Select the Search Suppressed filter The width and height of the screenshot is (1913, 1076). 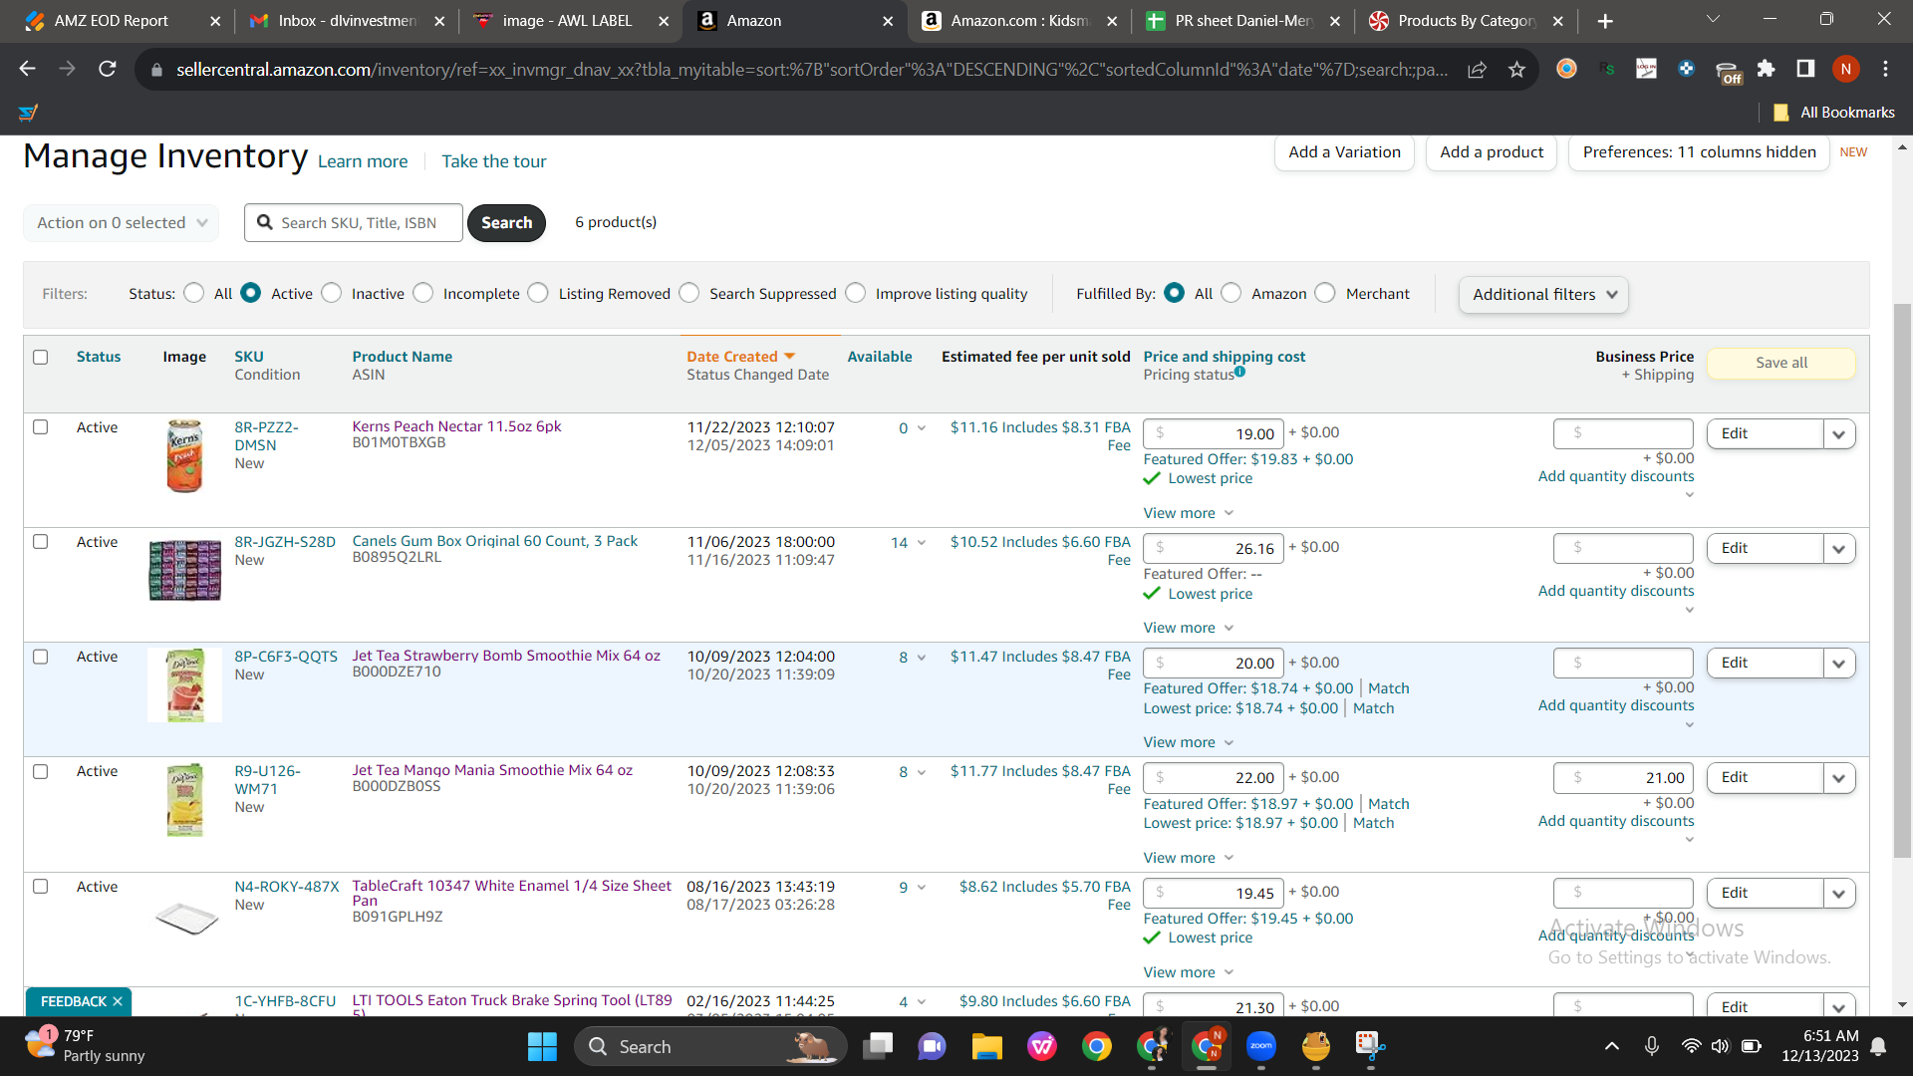pos(689,293)
